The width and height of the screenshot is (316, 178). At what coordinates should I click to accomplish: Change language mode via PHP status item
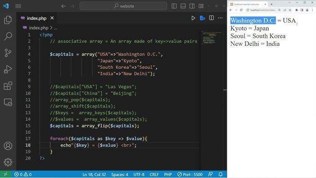pos(168,174)
